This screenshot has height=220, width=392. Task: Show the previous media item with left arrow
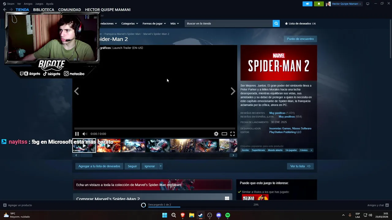(76, 91)
